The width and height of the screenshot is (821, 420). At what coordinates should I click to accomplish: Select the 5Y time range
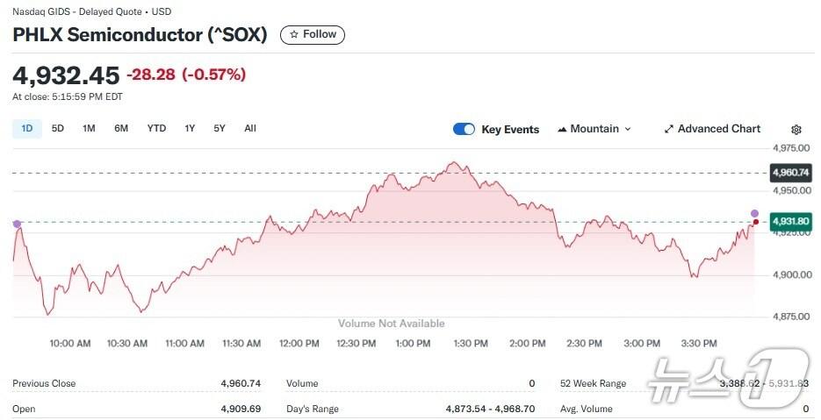(220, 128)
